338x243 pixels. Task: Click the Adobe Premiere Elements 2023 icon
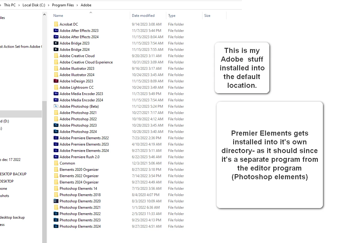pos(56,144)
